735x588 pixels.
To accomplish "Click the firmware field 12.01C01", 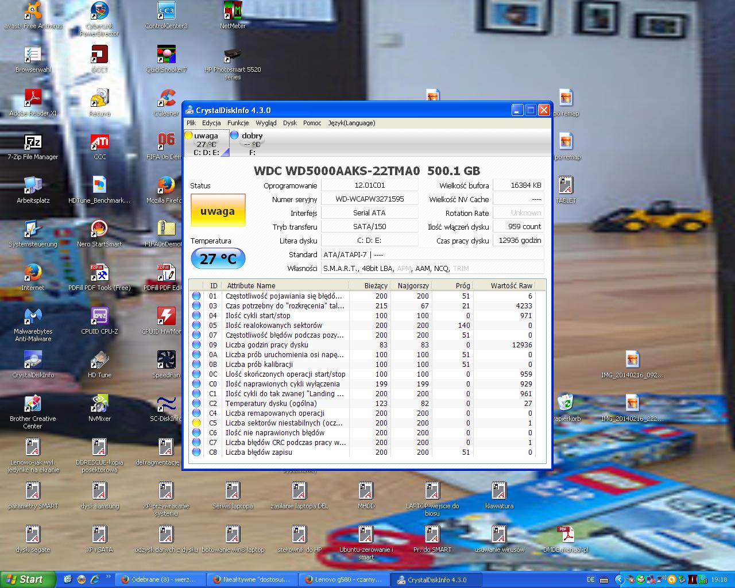I will 370,185.
